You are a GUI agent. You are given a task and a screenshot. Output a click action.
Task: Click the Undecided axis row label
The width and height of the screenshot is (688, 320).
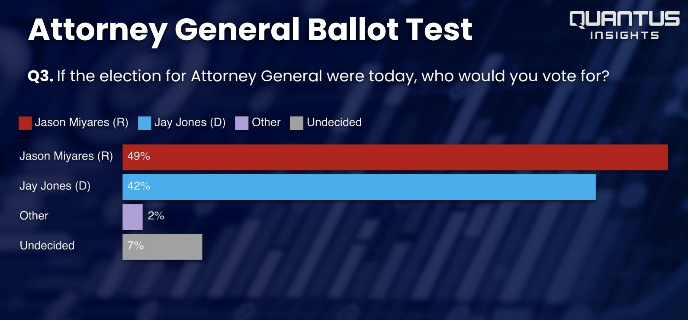(47, 246)
